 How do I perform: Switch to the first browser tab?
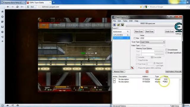point(13,3)
